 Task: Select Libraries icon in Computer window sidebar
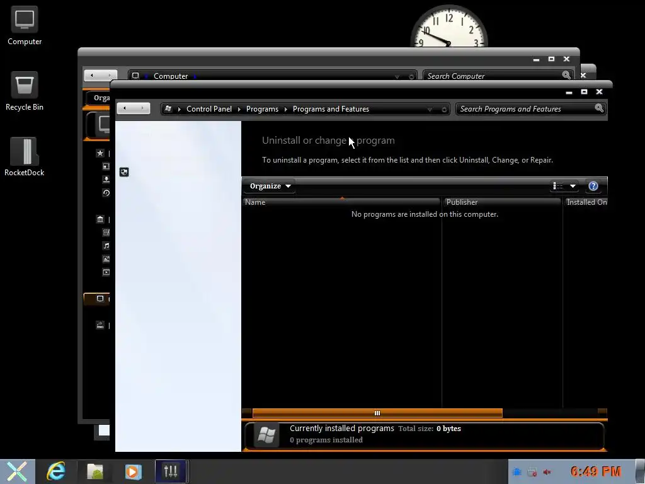100,219
